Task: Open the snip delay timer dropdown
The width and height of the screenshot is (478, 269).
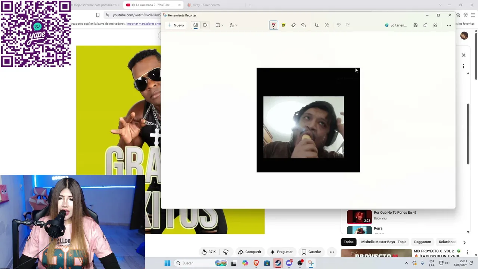Action: tap(233, 25)
